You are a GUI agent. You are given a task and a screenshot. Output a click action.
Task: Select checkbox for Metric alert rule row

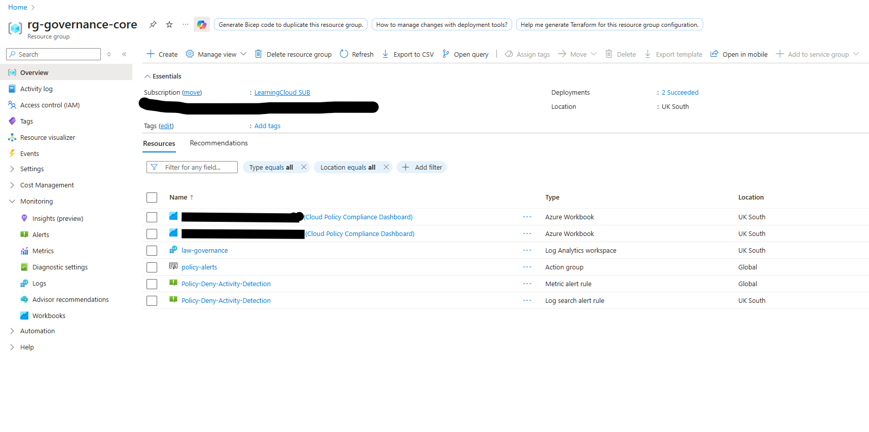(152, 284)
